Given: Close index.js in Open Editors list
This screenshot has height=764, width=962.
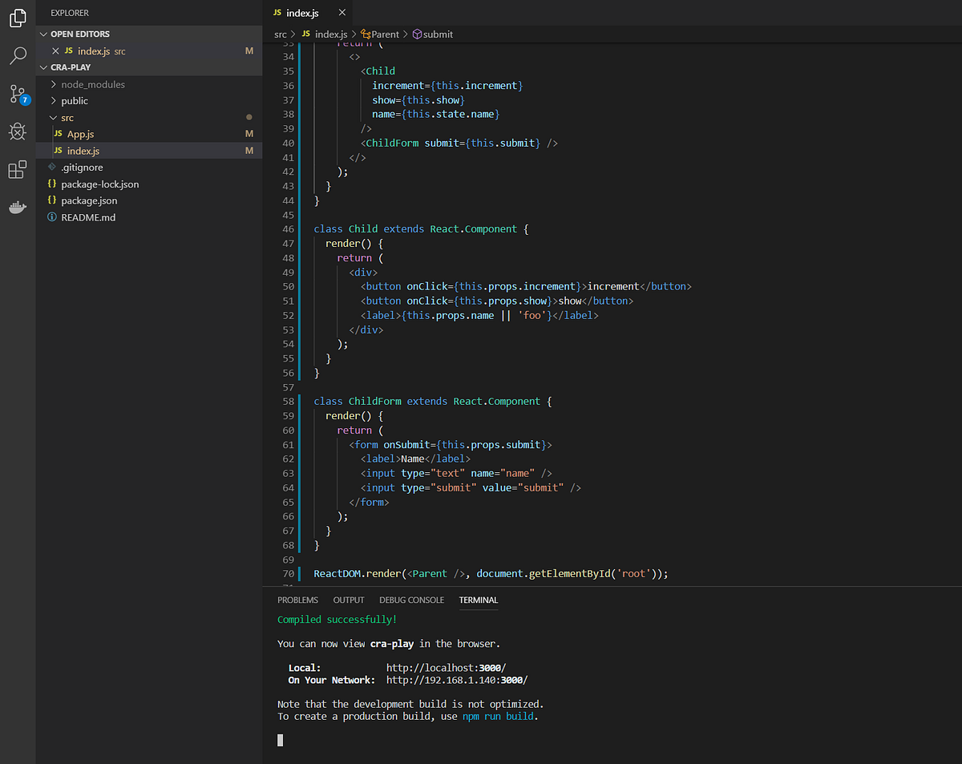Looking at the screenshot, I should tap(55, 51).
